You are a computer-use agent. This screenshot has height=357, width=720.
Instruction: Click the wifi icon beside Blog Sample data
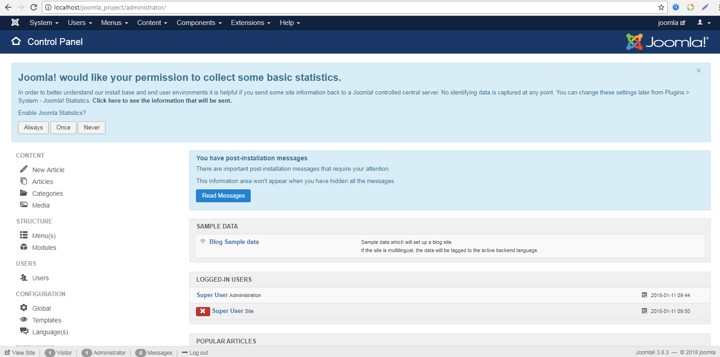[x=203, y=241]
